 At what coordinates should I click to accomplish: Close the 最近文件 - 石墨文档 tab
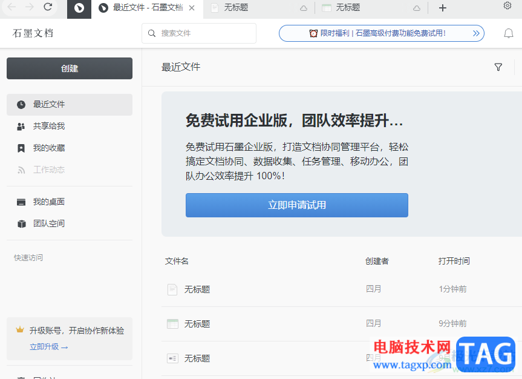pos(192,8)
